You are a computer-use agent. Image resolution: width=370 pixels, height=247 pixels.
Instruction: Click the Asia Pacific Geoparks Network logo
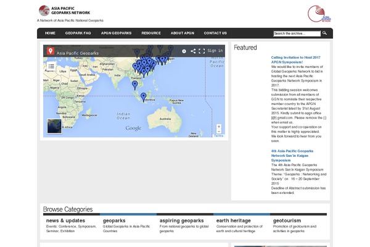point(64,10)
